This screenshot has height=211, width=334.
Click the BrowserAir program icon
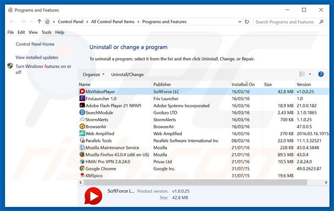click(x=82, y=126)
